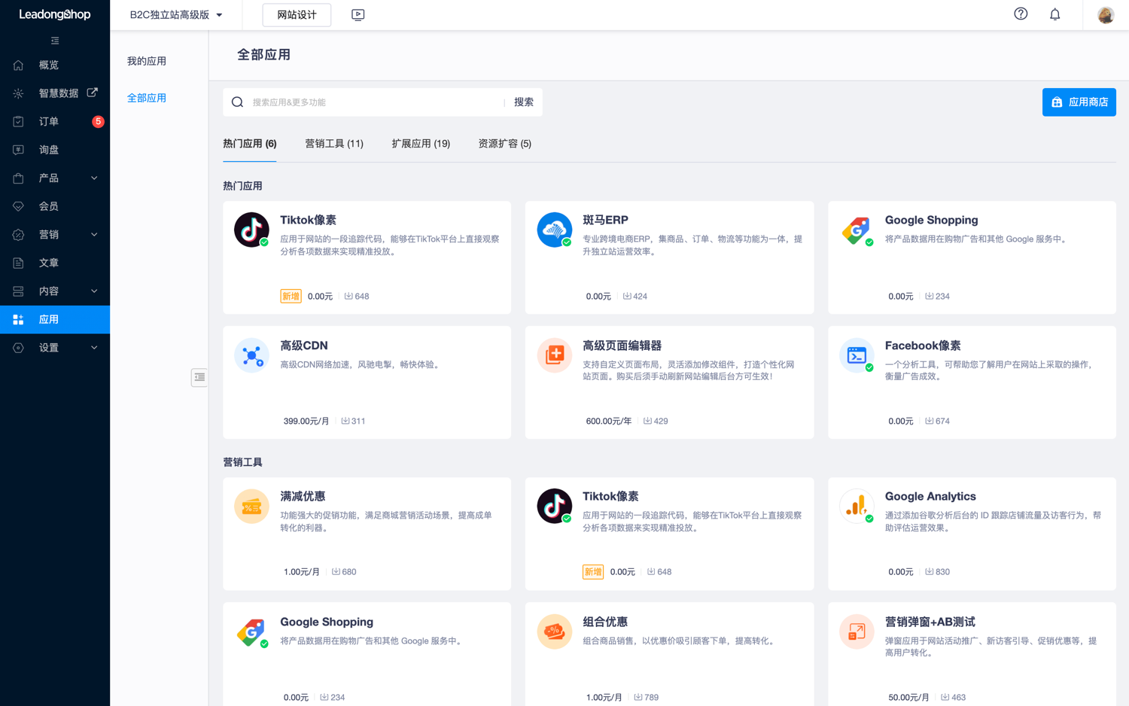Open the notification bell

(x=1054, y=14)
